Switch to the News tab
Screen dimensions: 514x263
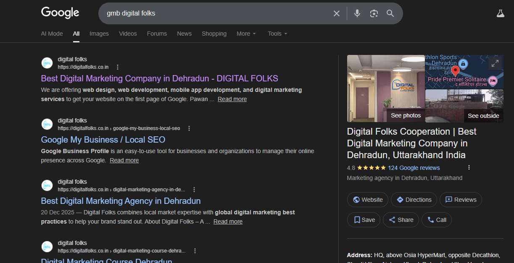coord(184,34)
